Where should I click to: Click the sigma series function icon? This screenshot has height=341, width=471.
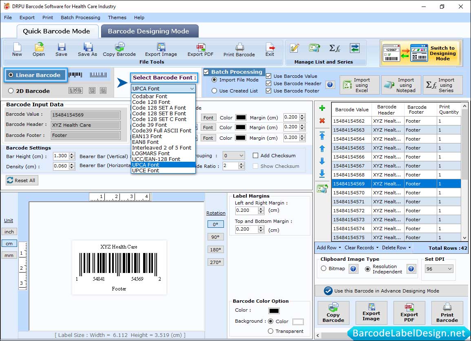click(335, 48)
